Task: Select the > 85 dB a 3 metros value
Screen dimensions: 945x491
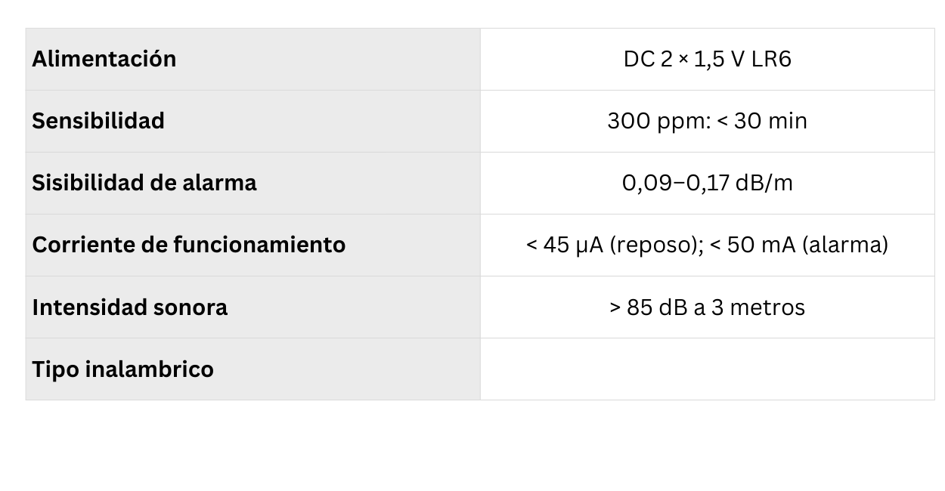Action: coord(707,307)
